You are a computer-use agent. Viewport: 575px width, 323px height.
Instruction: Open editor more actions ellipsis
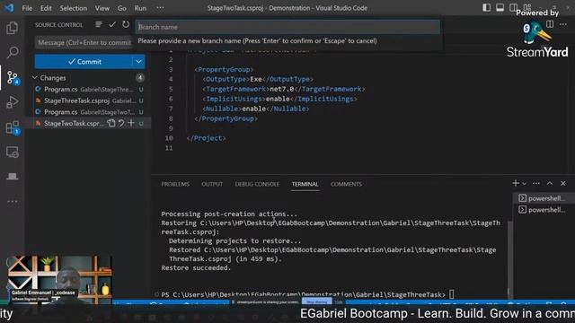[563, 24]
